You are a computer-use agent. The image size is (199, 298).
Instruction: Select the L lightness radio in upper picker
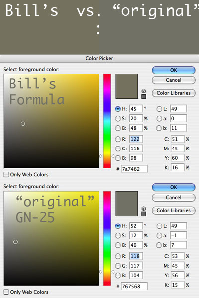click(159, 109)
